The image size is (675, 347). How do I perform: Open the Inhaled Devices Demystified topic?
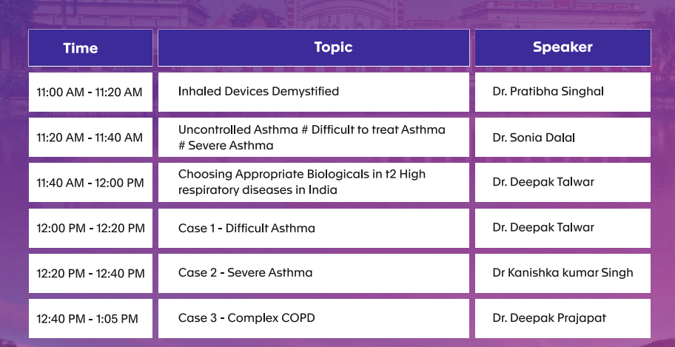click(258, 92)
